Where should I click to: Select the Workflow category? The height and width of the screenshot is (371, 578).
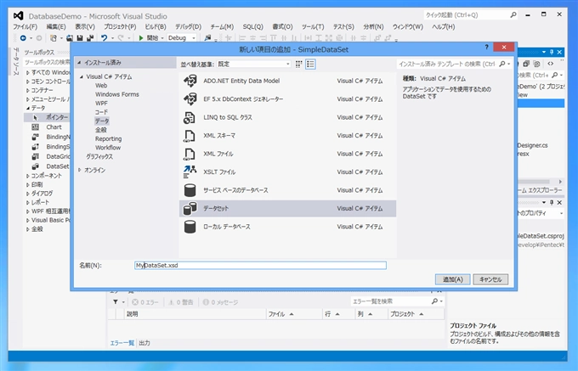[108, 148]
